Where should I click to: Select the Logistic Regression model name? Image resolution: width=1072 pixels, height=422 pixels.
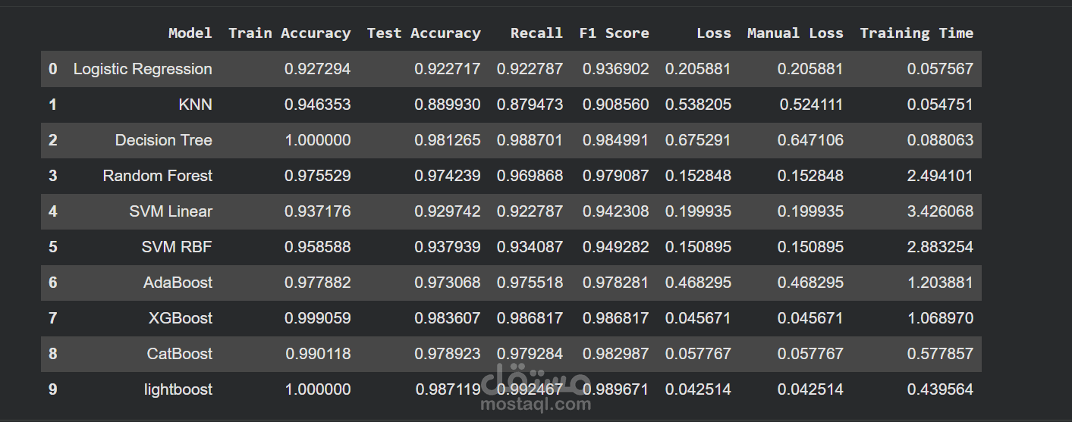(x=143, y=69)
